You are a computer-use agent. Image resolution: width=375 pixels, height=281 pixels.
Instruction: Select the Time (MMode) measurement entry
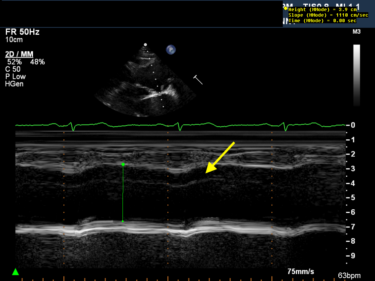point(322,21)
